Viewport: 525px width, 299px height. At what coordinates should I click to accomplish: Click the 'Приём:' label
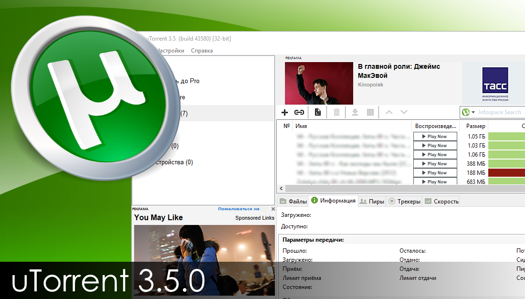coord(292,269)
